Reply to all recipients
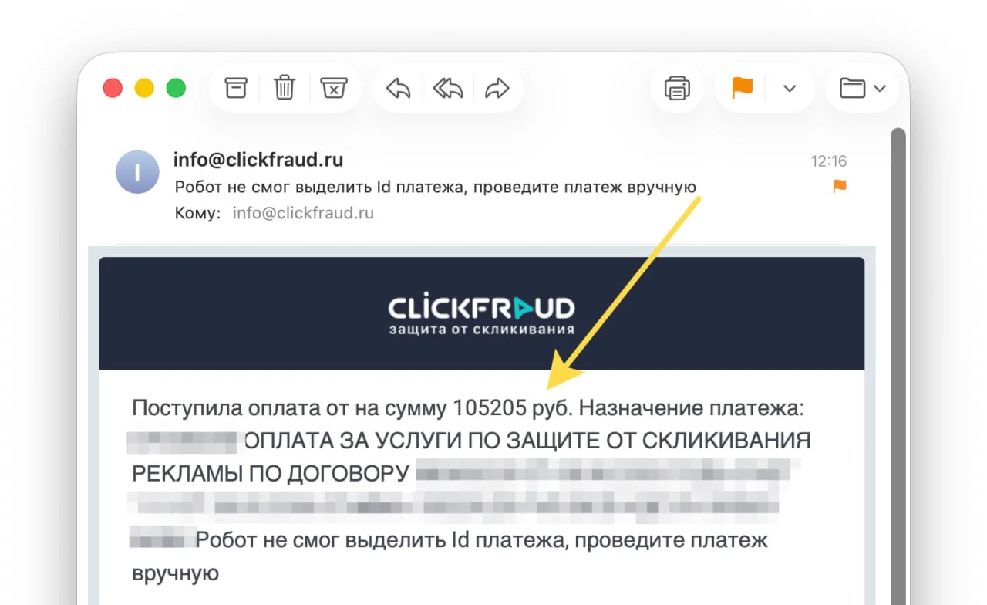Viewport: 987px width, 605px height. (448, 89)
